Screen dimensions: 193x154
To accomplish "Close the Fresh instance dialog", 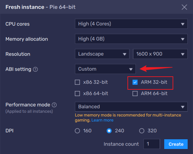I will pyautogui.click(x=184, y=7).
